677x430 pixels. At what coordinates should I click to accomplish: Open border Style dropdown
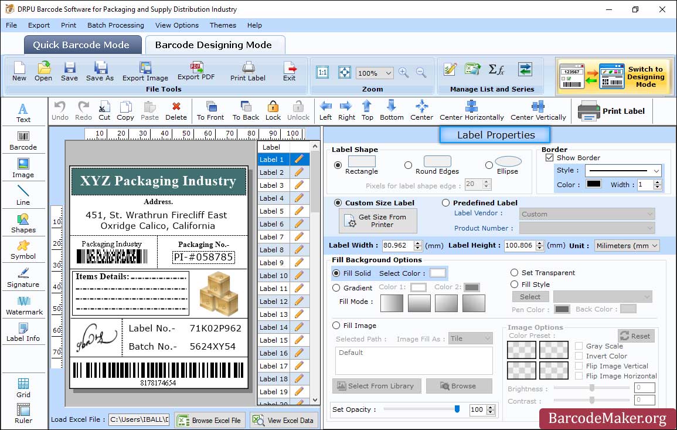623,171
